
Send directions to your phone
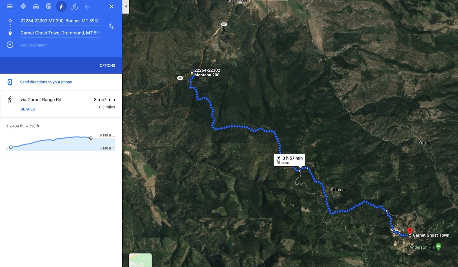click(46, 82)
